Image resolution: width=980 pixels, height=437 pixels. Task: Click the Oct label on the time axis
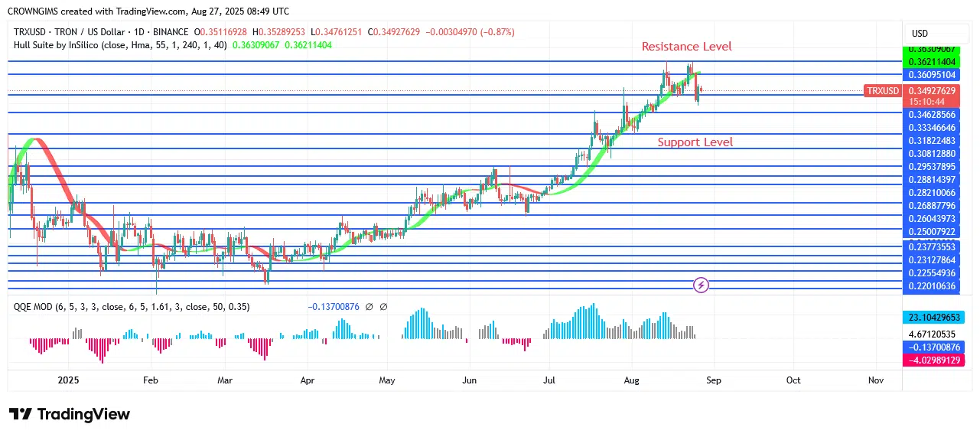793,380
